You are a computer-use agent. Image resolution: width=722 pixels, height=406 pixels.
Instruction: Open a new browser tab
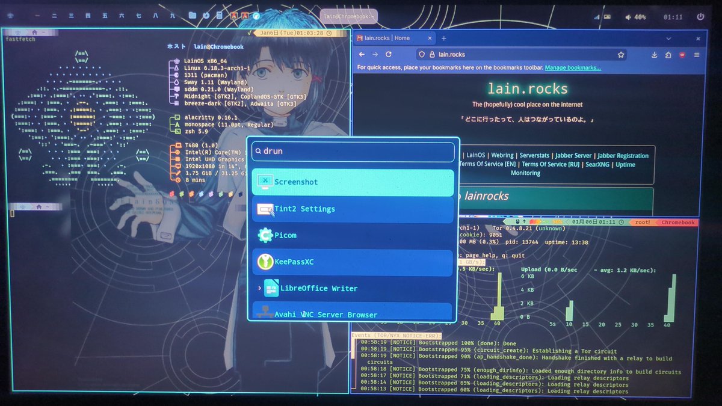click(444, 38)
